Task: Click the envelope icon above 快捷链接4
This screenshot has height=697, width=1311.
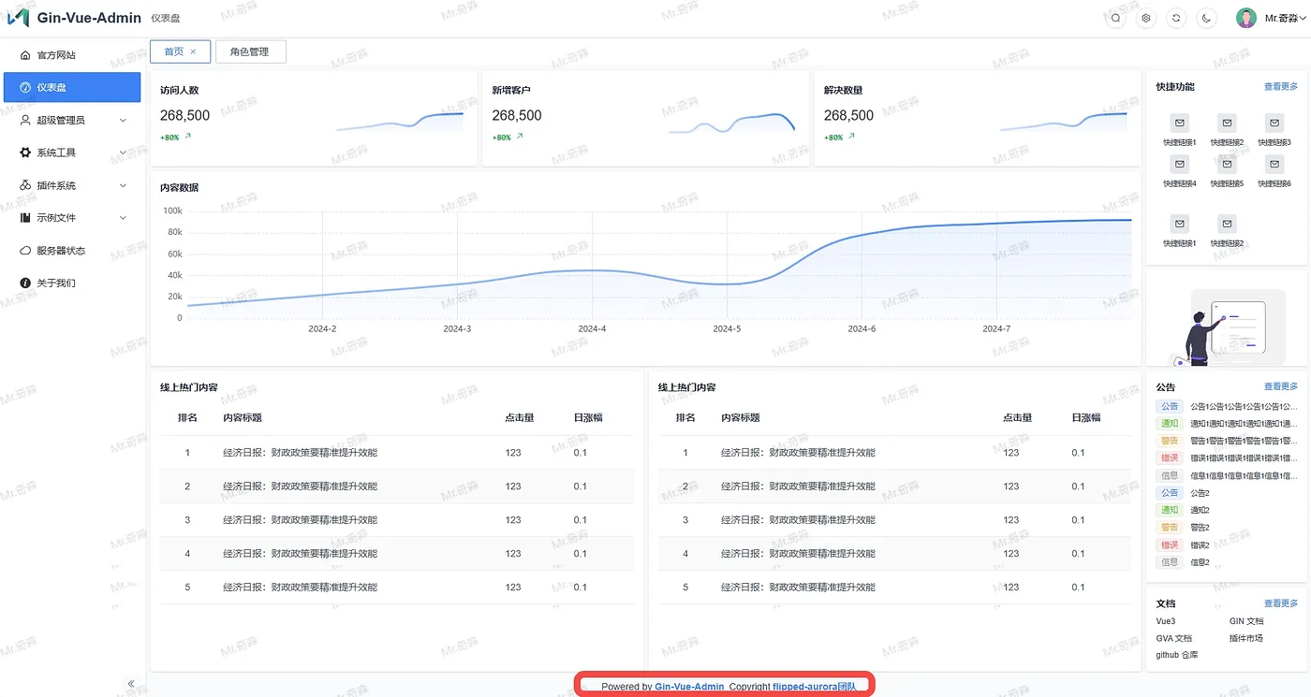Action: [1180, 164]
